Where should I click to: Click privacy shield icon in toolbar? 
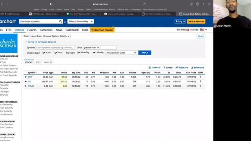coord(51,4)
